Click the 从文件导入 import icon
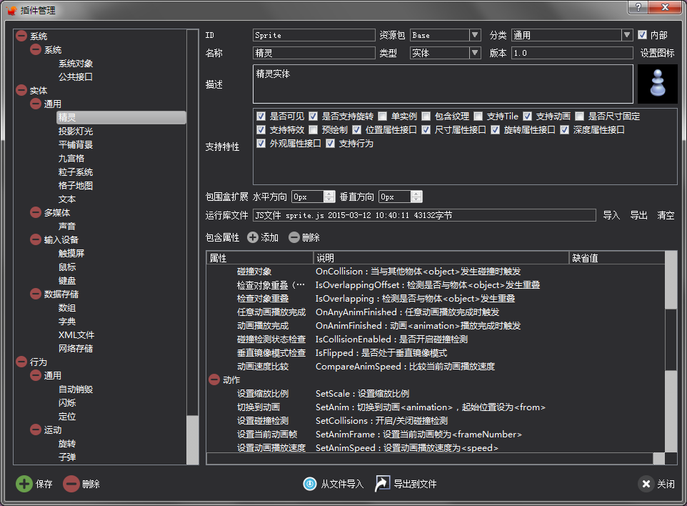 coord(310,484)
